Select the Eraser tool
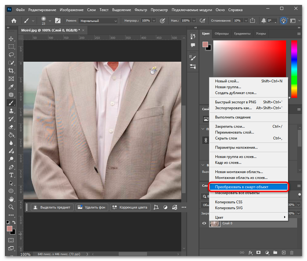The width and height of the screenshot is (307, 261). pos(11,127)
